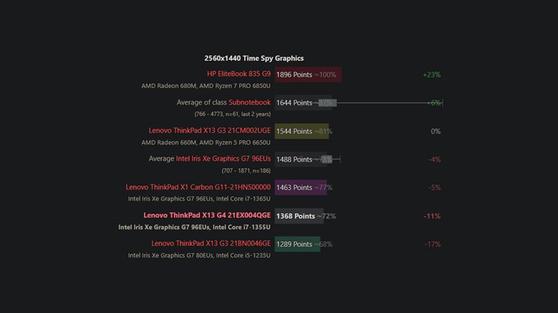The height and width of the screenshot is (313, 558).
Task: Click the 1368 Points bar
Action: [x=299, y=216]
